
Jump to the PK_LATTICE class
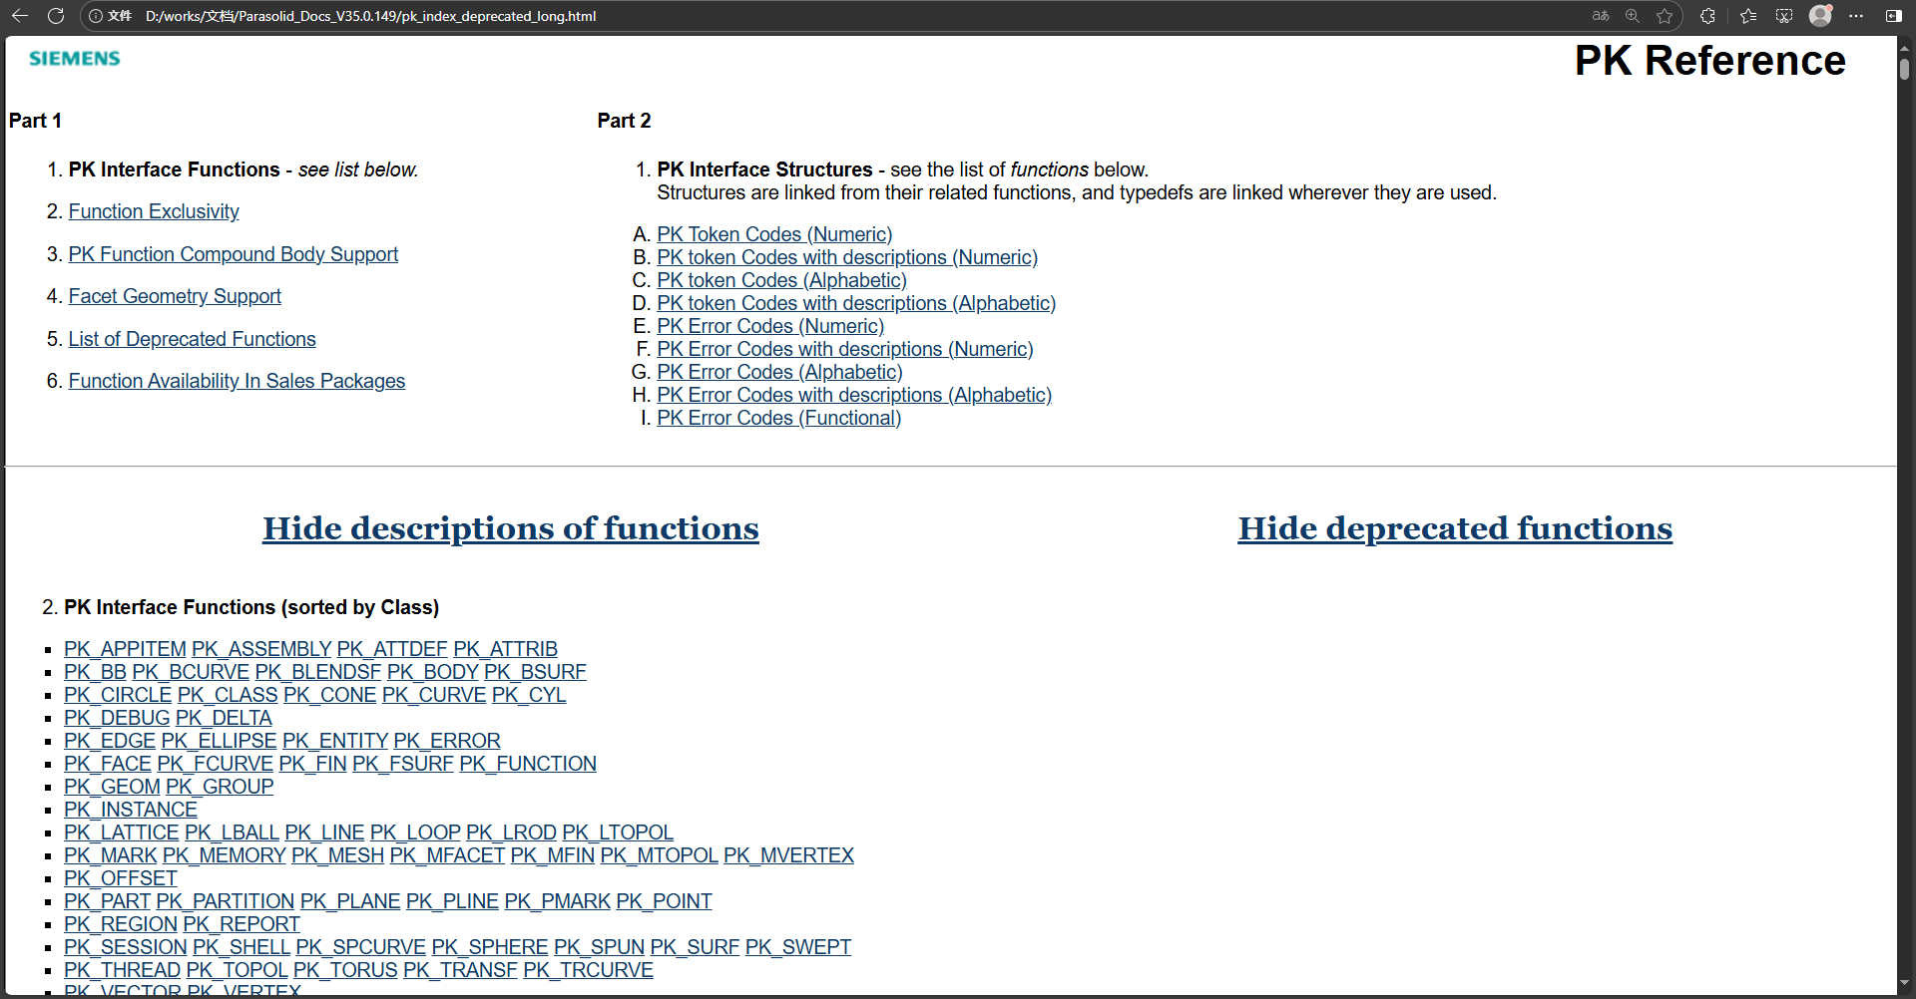122,832
